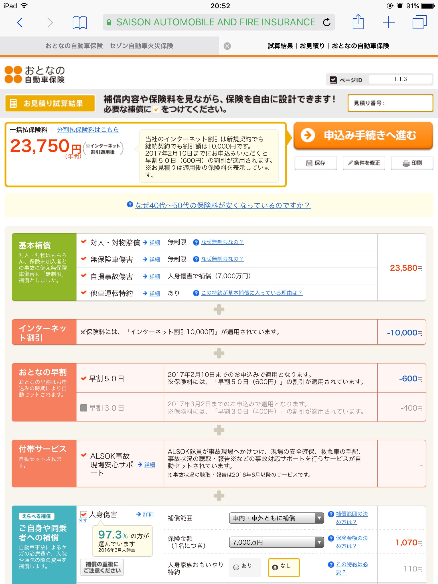Open the この特約は必要？ help link

pos(352,568)
